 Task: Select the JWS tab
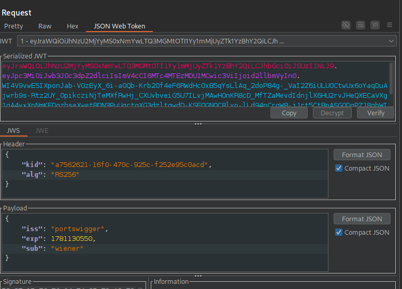[x=13, y=131]
